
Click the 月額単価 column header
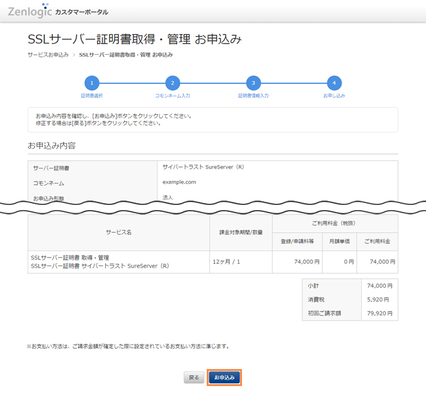pos(339,241)
